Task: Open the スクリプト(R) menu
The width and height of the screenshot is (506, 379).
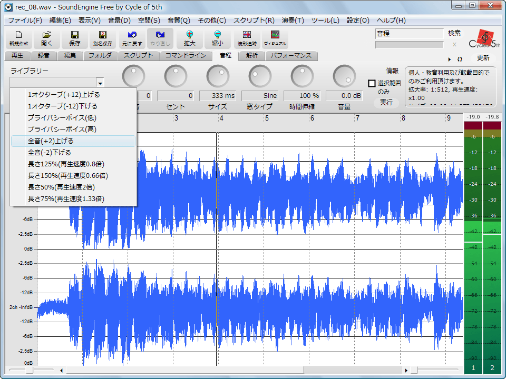Action: [x=254, y=21]
